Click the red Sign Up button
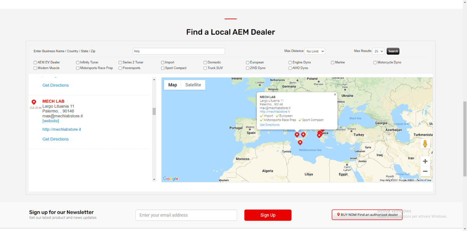Viewport: 467px width, 231px height. [268, 215]
